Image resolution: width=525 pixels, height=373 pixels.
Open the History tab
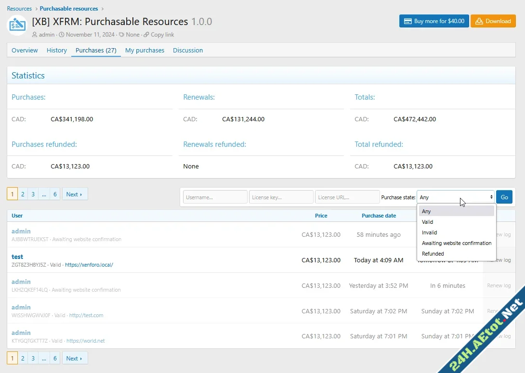point(56,50)
